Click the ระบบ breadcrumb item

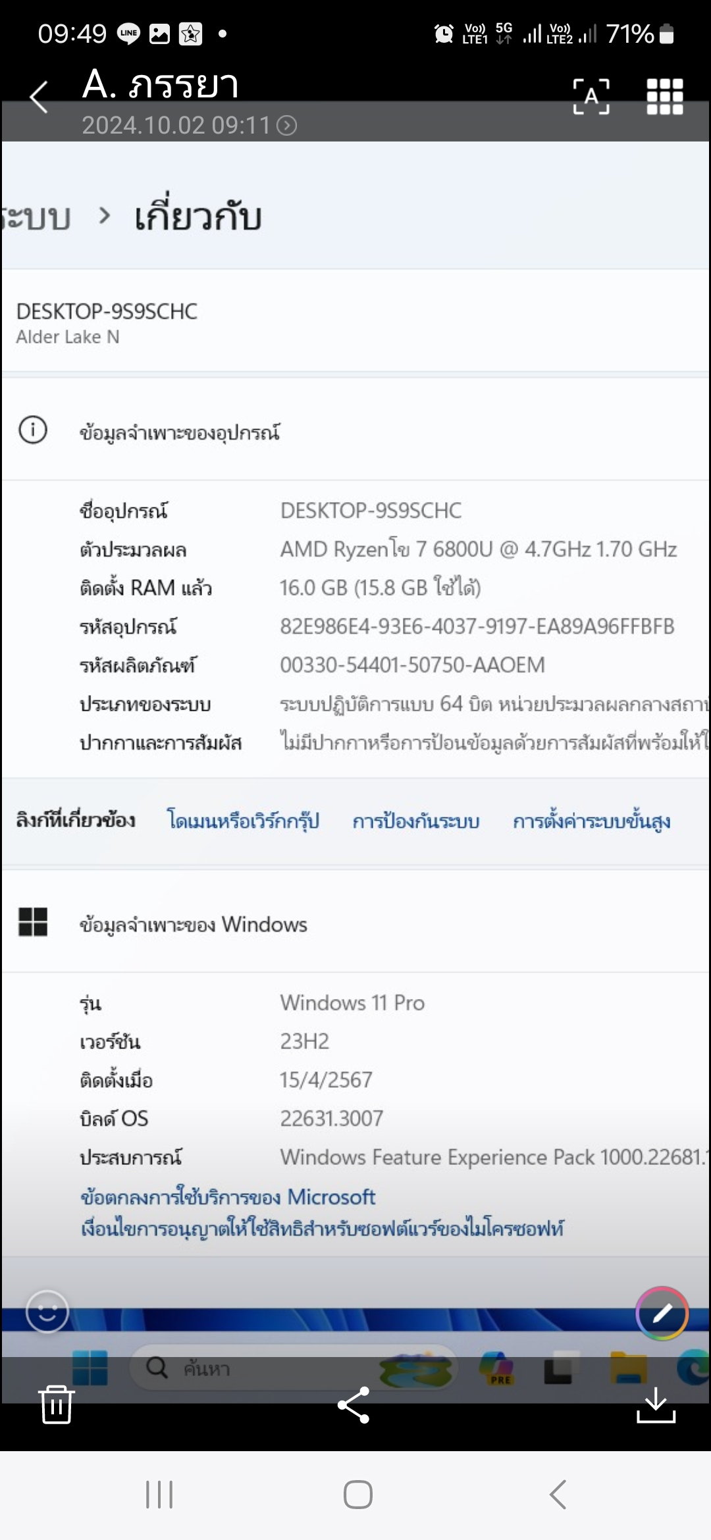(x=36, y=217)
